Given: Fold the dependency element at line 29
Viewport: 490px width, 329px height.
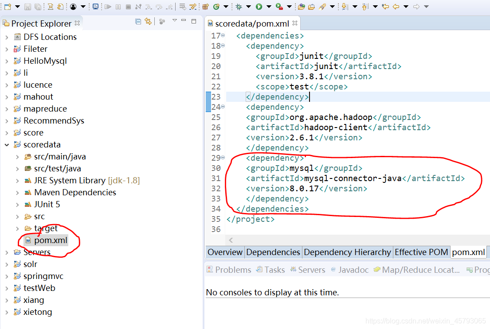Looking at the screenshot, I should coord(223,158).
